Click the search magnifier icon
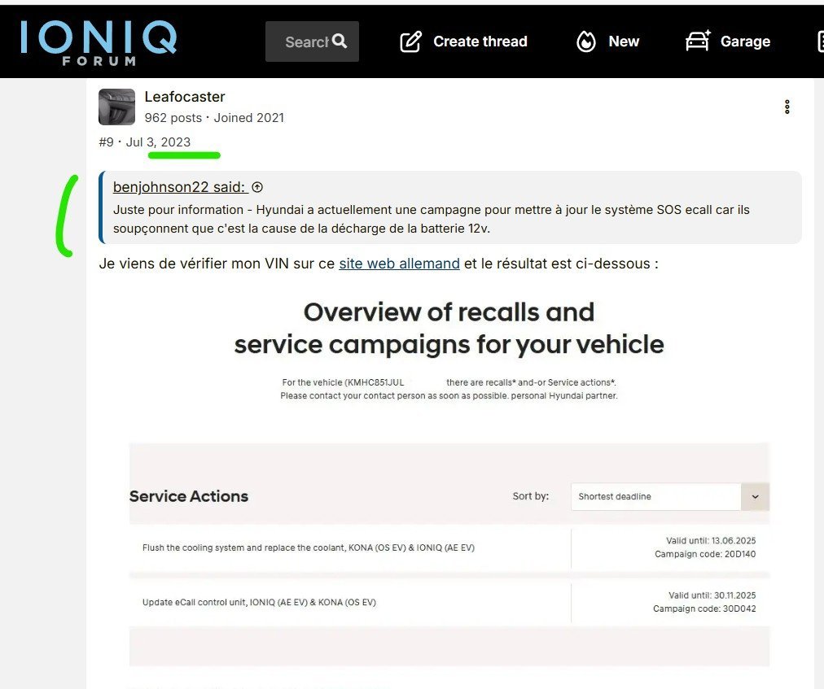 (340, 41)
